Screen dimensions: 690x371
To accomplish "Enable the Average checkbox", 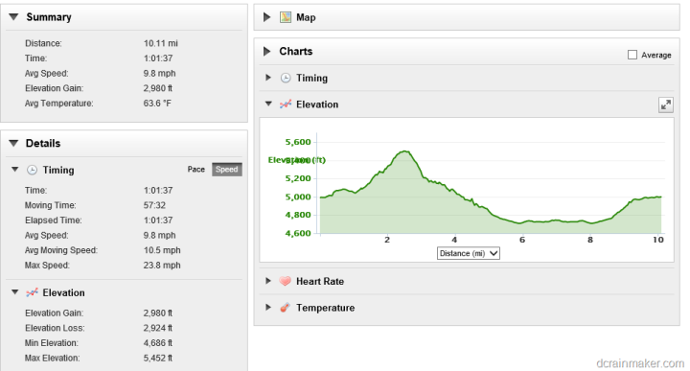I will [x=632, y=55].
